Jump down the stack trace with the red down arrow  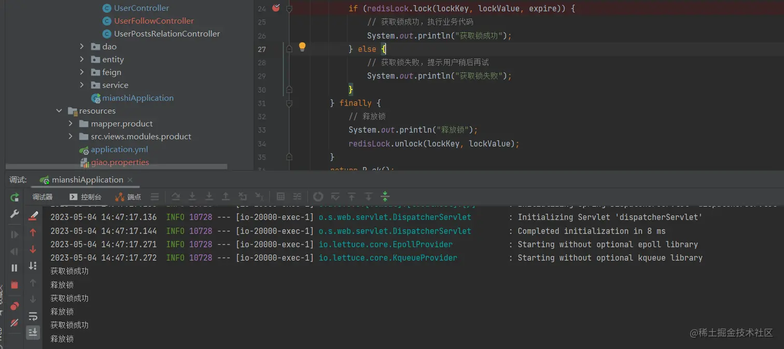[x=33, y=249]
